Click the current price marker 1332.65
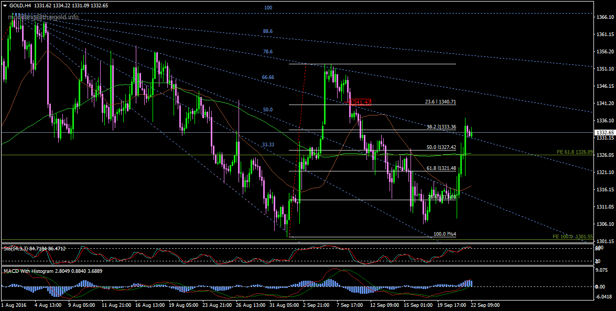This screenshot has height=311, width=616. pos(605,132)
